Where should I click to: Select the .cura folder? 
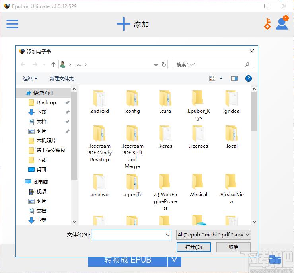pyautogui.click(x=165, y=102)
